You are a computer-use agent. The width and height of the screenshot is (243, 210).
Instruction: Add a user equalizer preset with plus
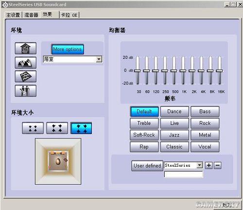pos(209,165)
